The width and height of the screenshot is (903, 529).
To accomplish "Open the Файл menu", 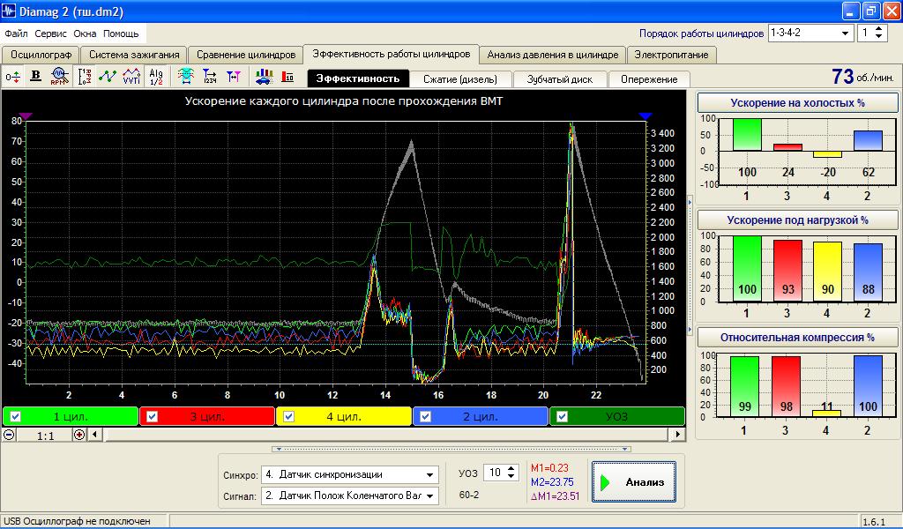I will pos(16,34).
